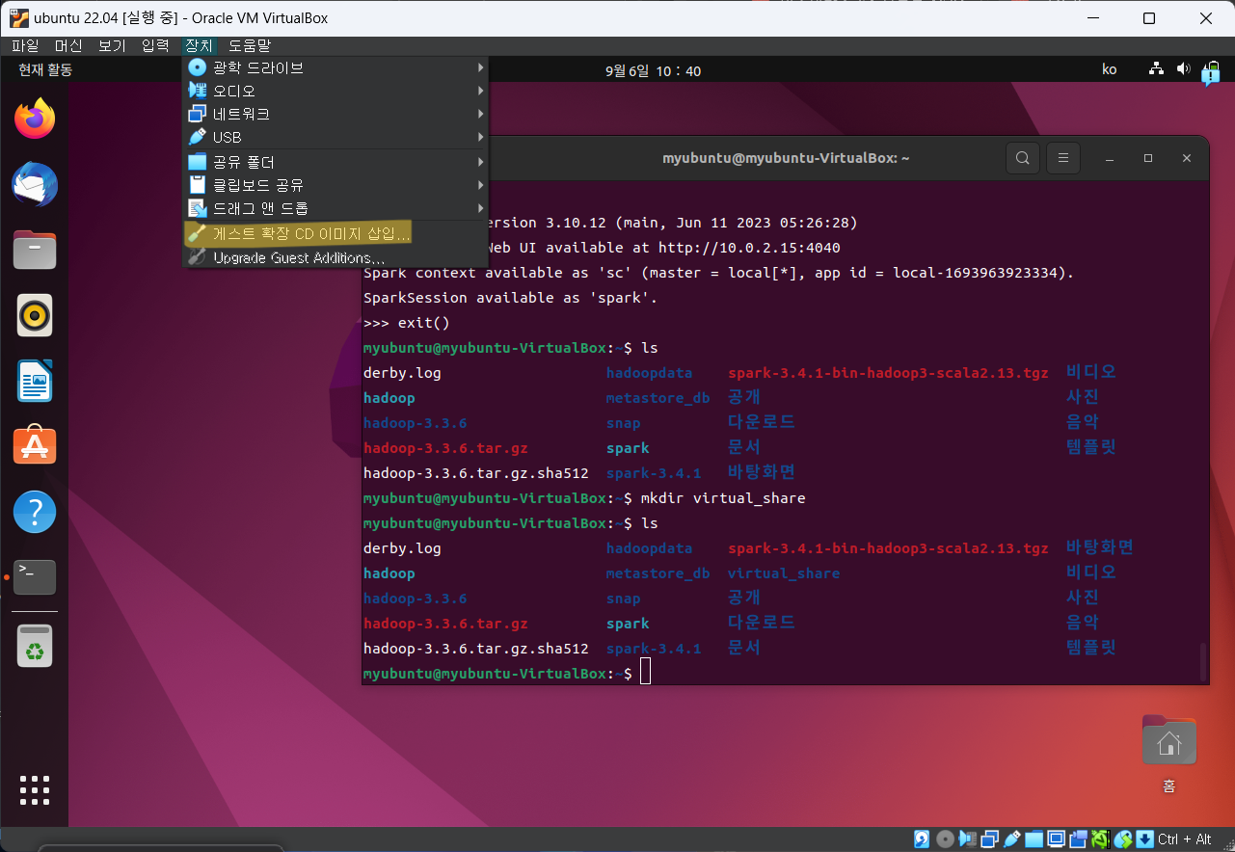Viewport: 1235px width, 852px height.
Task: Click optical disk status icon
Action: [946, 839]
